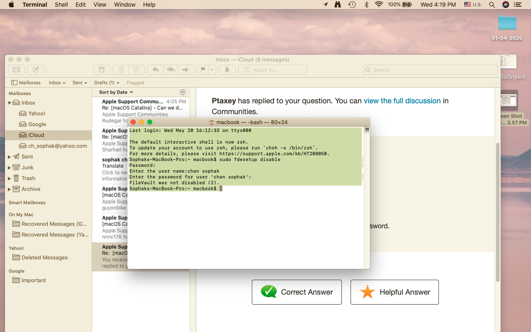Open the U.S. input source menu
The height and width of the screenshot is (332, 531).
pyautogui.click(x=473, y=5)
